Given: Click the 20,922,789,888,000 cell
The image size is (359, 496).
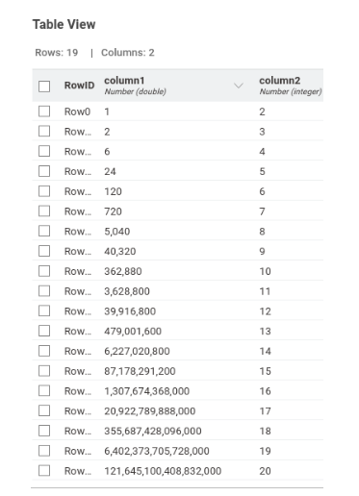Looking at the screenshot, I should point(150,411).
